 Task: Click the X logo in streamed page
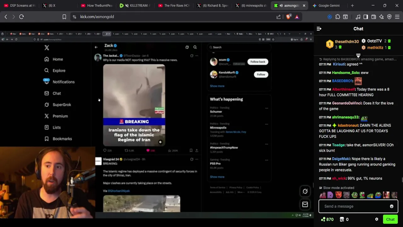(x=47, y=48)
